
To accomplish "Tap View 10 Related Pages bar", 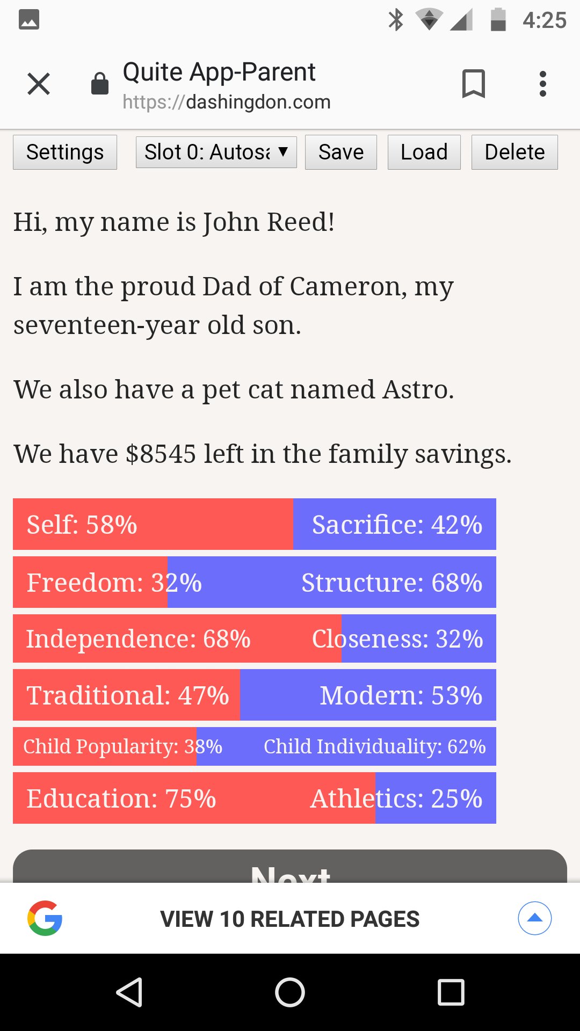I will 290,918.
